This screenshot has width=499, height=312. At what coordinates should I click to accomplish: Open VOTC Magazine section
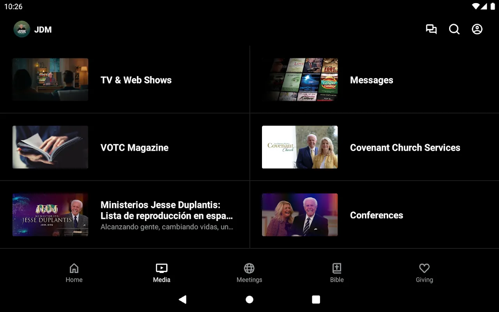(134, 147)
